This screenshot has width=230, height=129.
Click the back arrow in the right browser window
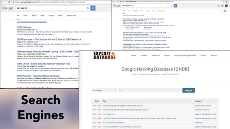[x=113, y=1]
